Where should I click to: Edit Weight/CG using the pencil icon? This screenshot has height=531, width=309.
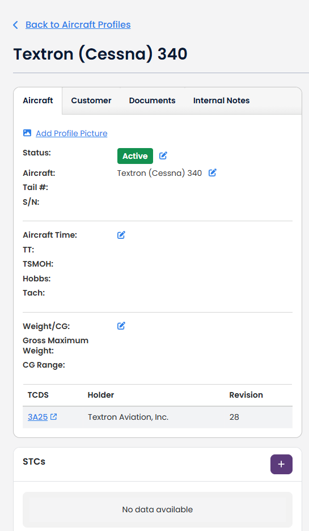click(x=121, y=326)
